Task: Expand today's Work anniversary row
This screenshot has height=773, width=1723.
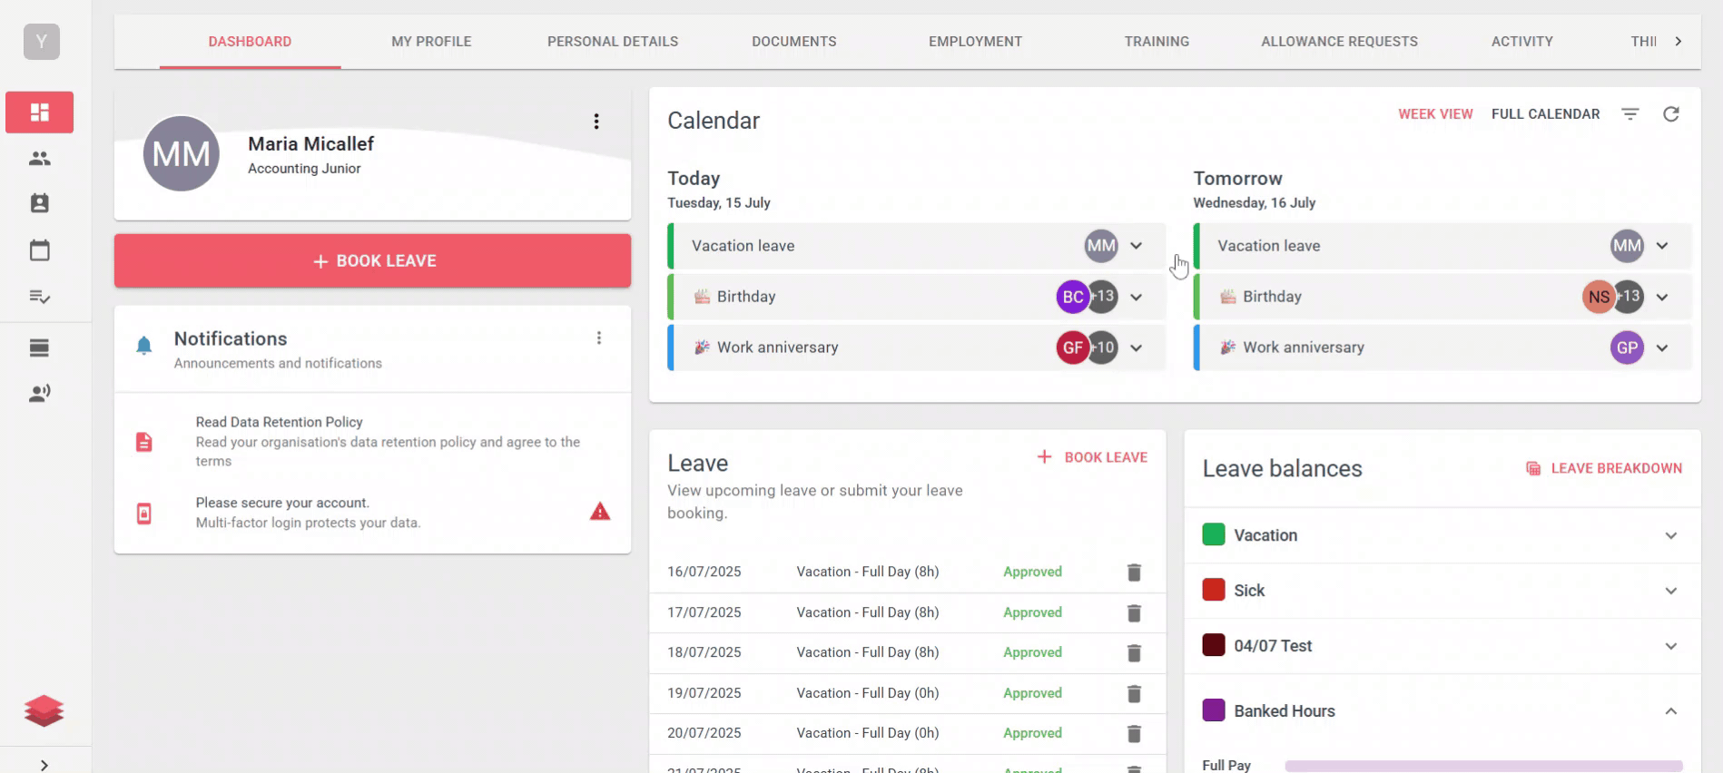Action: [1137, 347]
